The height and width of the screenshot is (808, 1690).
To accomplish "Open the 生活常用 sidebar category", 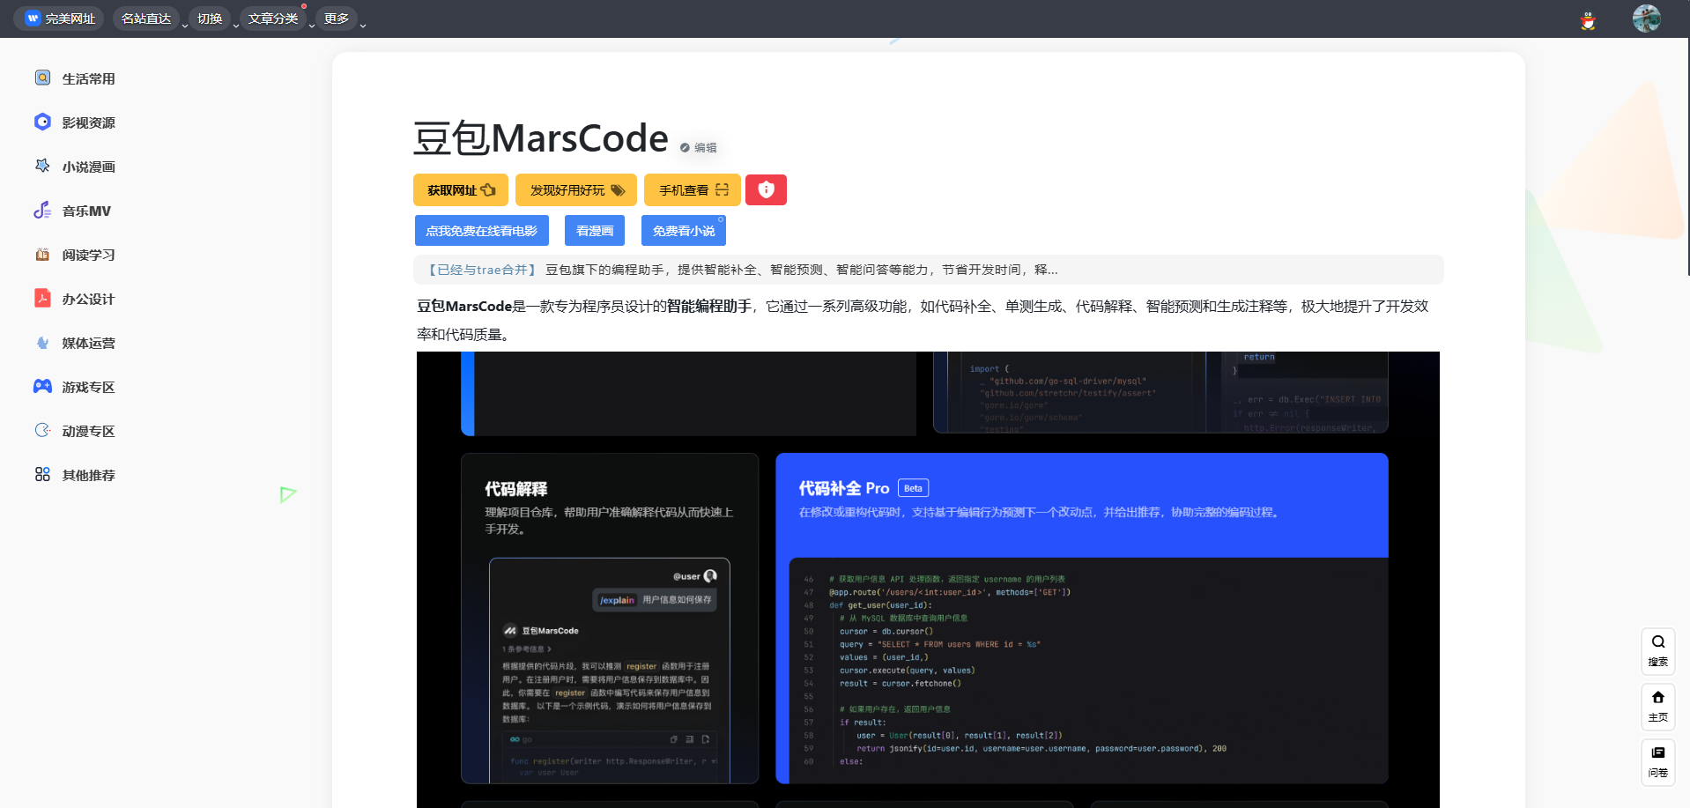I will tap(75, 78).
